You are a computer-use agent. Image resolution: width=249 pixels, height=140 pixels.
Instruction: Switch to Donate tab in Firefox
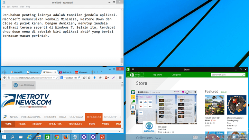(x=33, y=72)
